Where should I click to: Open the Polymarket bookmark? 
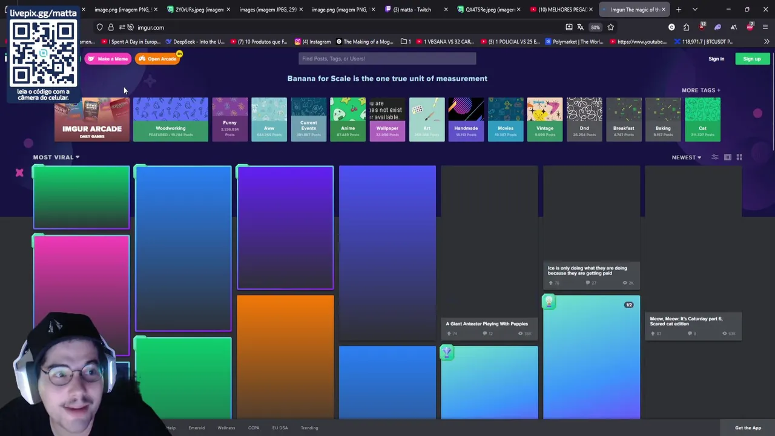(x=573, y=42)
